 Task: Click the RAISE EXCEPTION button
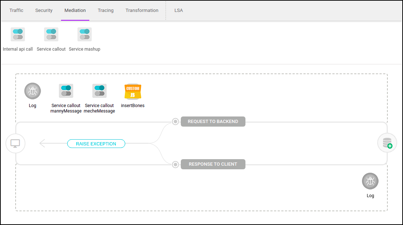[96, 144]
